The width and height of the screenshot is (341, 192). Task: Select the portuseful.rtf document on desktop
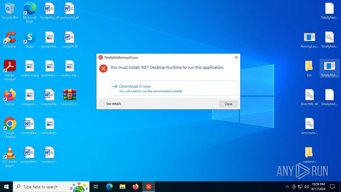point(70,11)
